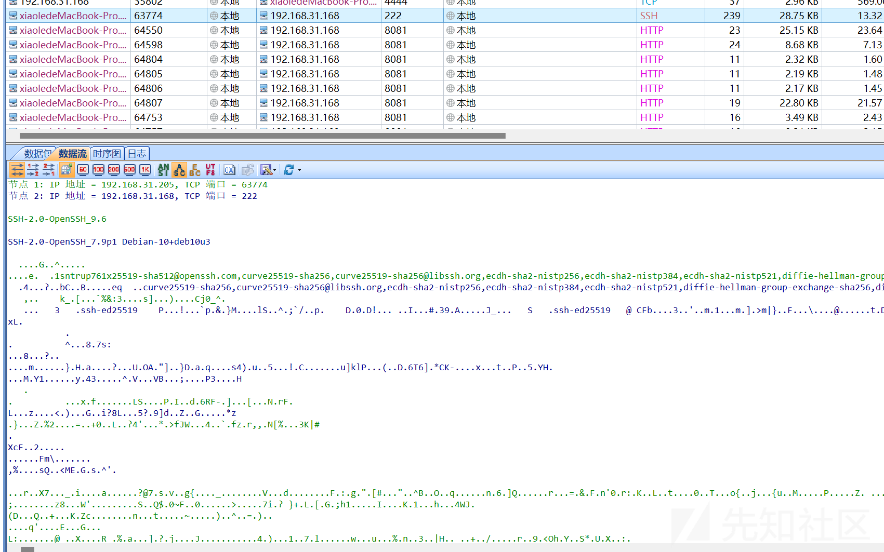Click the OpenSSH_7.9p1 Debian banner line
884x552 pixels.
tap(109, 242)
